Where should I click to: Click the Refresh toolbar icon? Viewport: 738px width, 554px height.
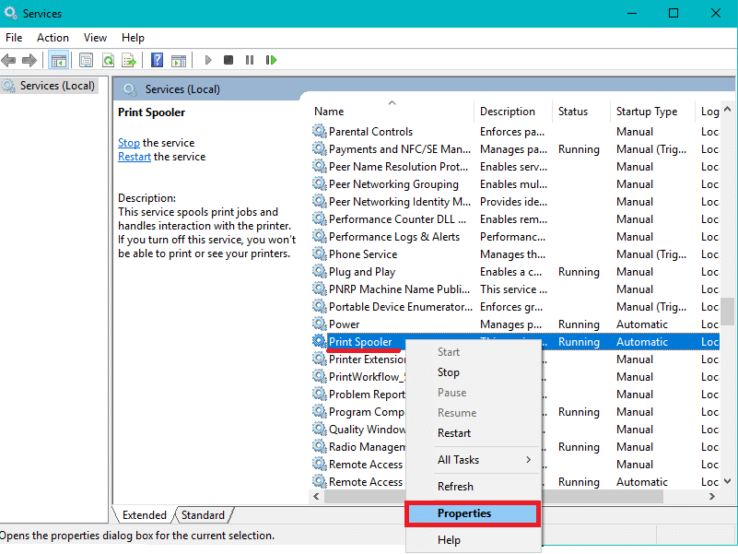[108, 60]
